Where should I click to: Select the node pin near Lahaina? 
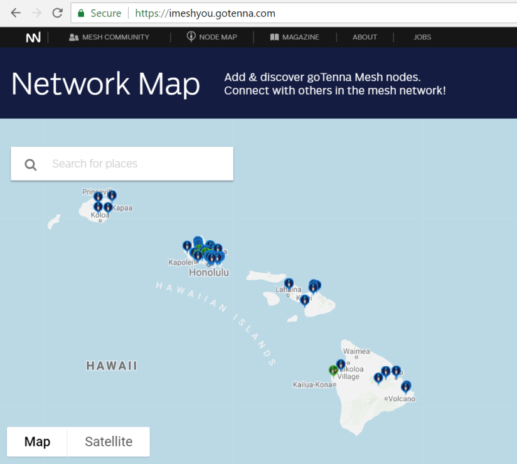pos(289,283)
